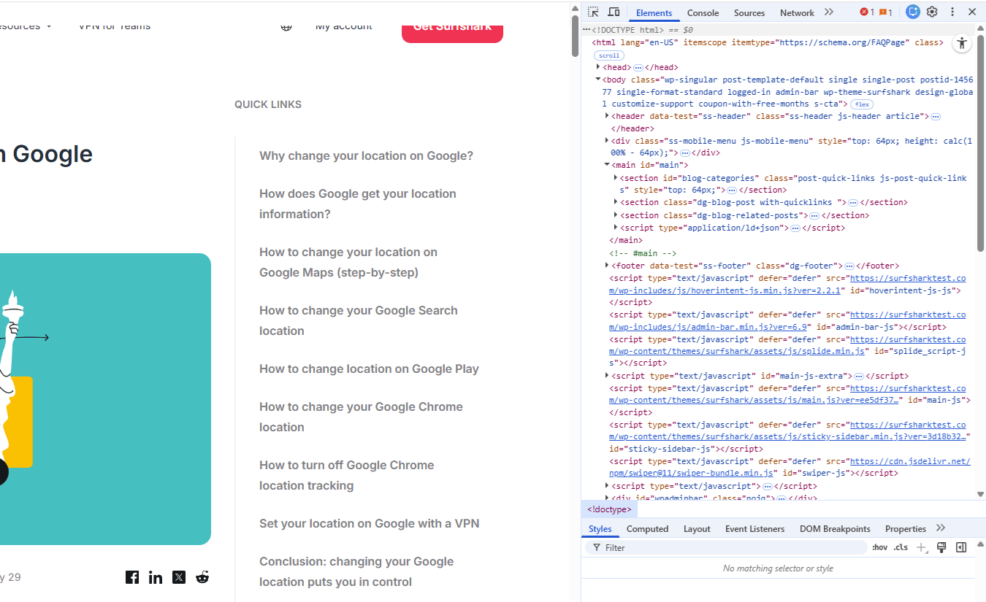The width and height of the screenshot is (986, 602).
Task: Open the DevTools three-dot customize menu
Action: [x=952, y=12]
